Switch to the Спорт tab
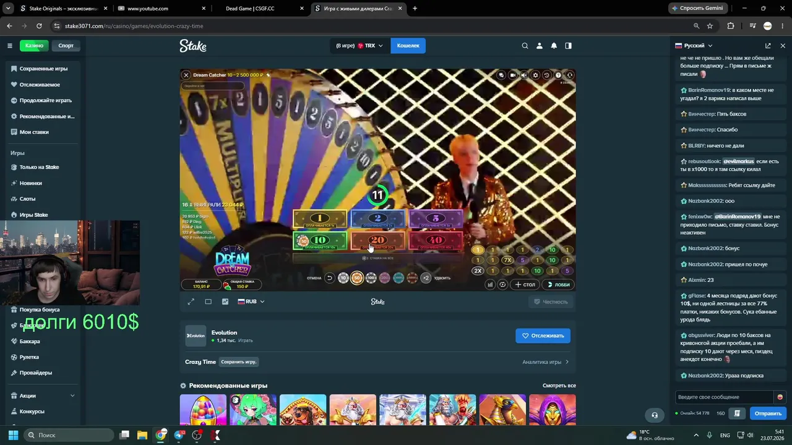 66,46
